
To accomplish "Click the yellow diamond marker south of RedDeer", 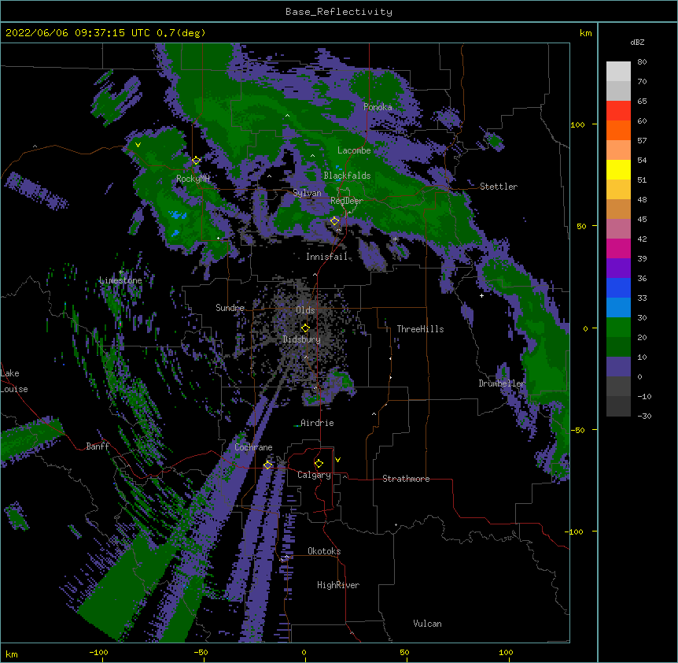I will pos(334,221).
